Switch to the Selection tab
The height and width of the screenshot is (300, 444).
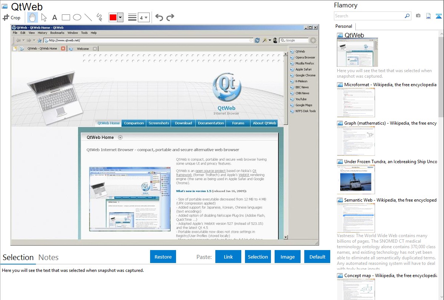(x=18, y=257)
